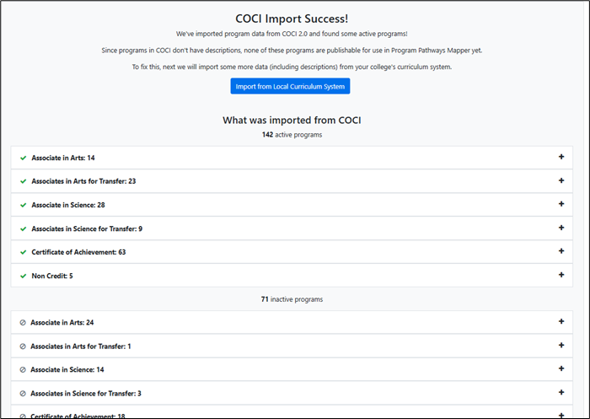Click the plus icon for Associates in Arts for Transfer: 1

pos(560,346)
